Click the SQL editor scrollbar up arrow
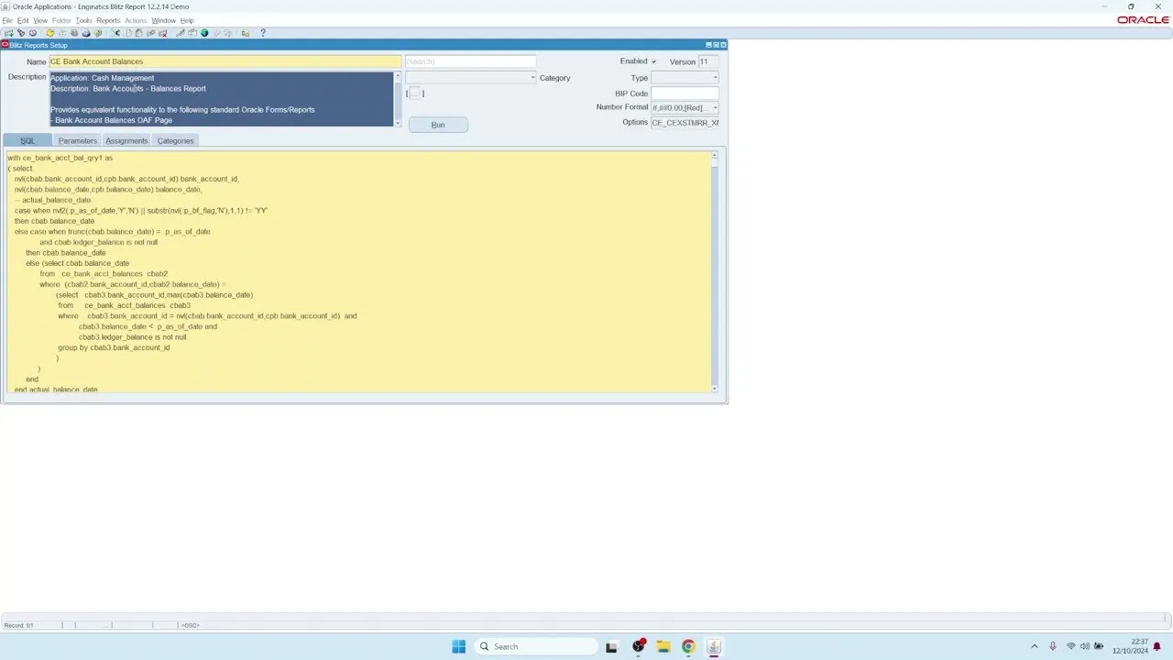 coord(715,155)
